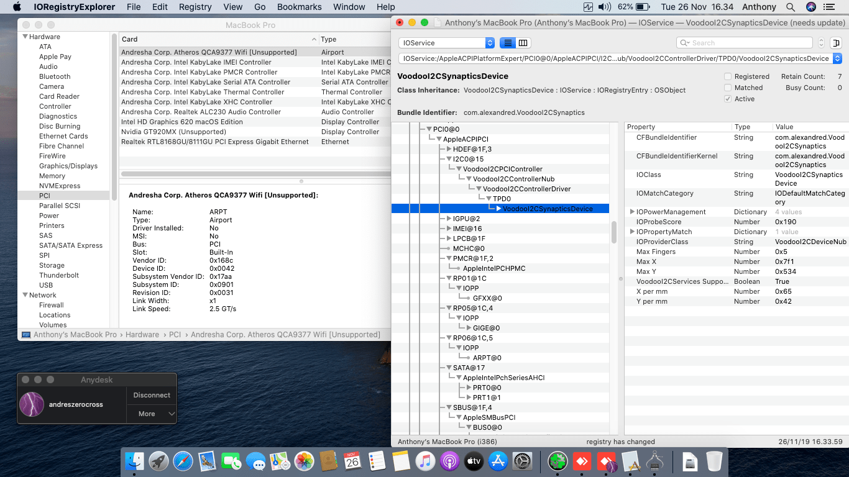The height and width of the screenshot is (477, 849).
Task: Switch to list view in IORegistryExplorer
Action: point(508,43)
